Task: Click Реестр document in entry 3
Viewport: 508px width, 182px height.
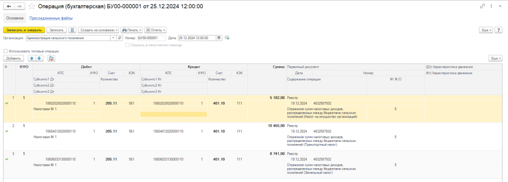Action: point(293,154)
